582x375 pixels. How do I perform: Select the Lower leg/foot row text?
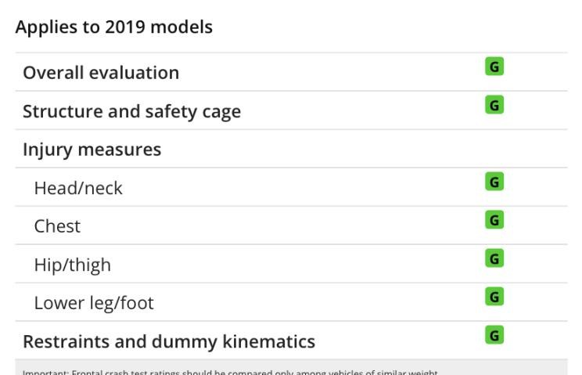94,303
